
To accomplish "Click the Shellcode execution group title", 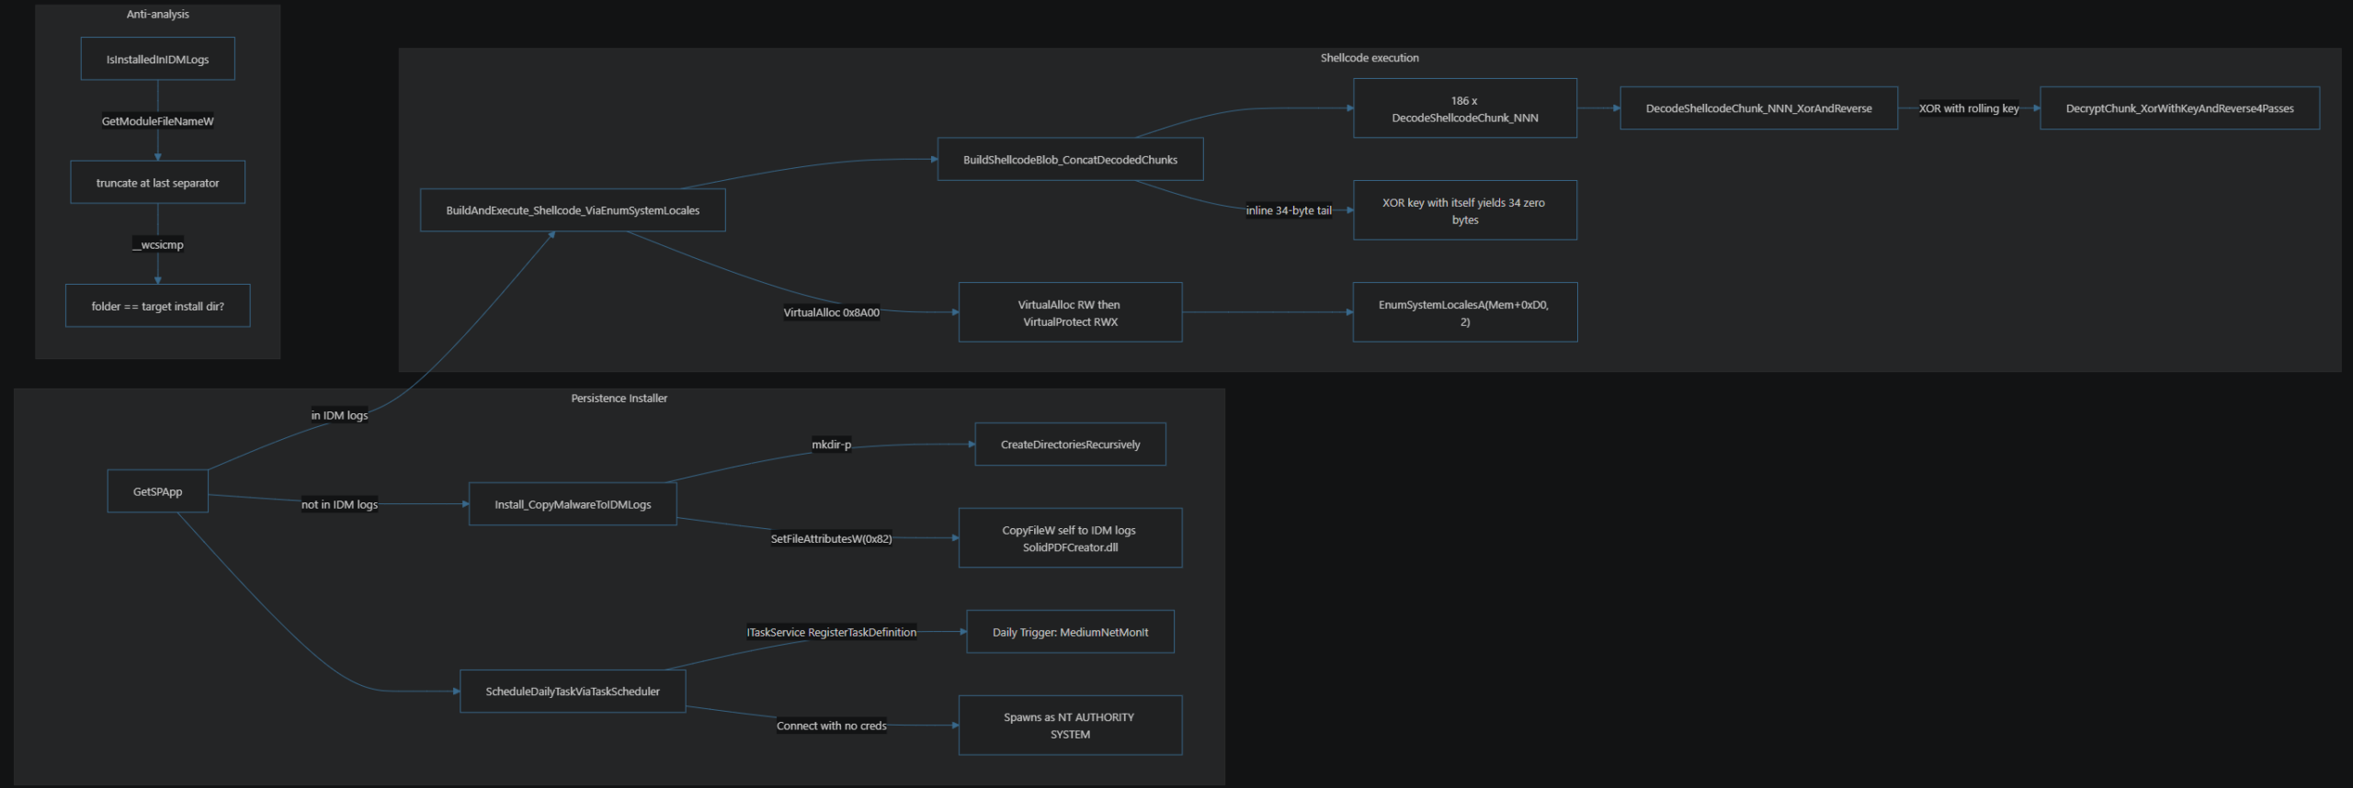I will tap(1370, 58).
